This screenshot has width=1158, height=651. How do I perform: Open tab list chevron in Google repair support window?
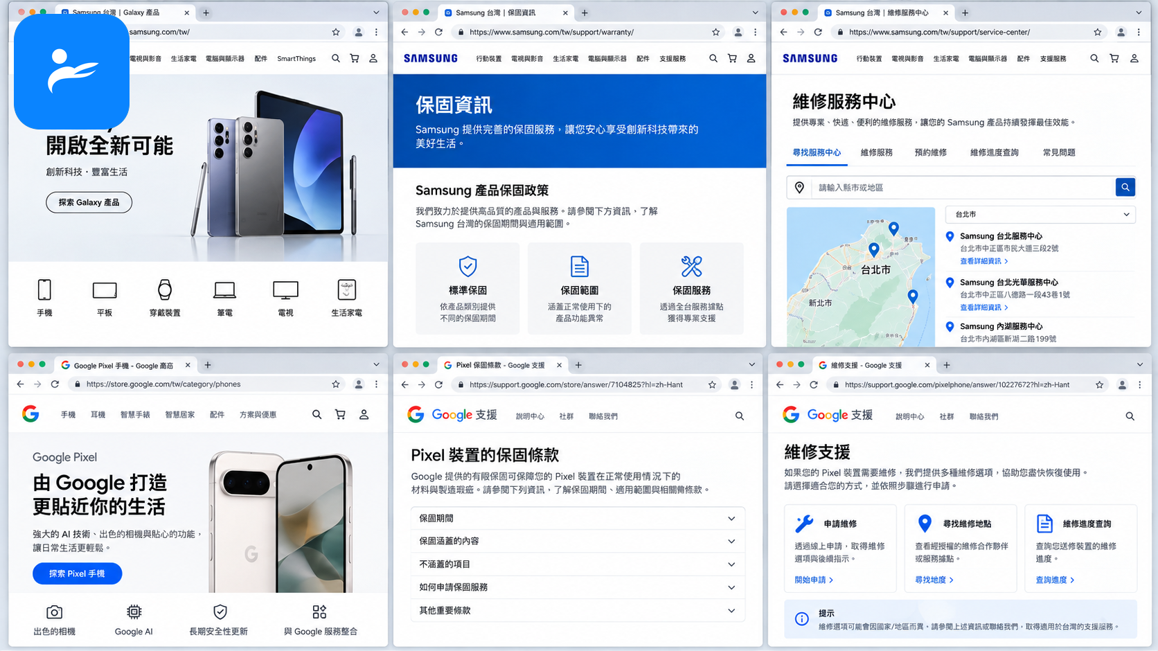[x=1140, y=365]
